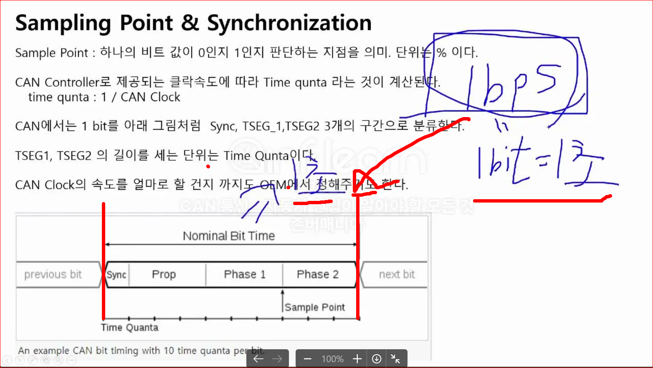Click the line starting "CAN에서는 1 bit를"

240,125
